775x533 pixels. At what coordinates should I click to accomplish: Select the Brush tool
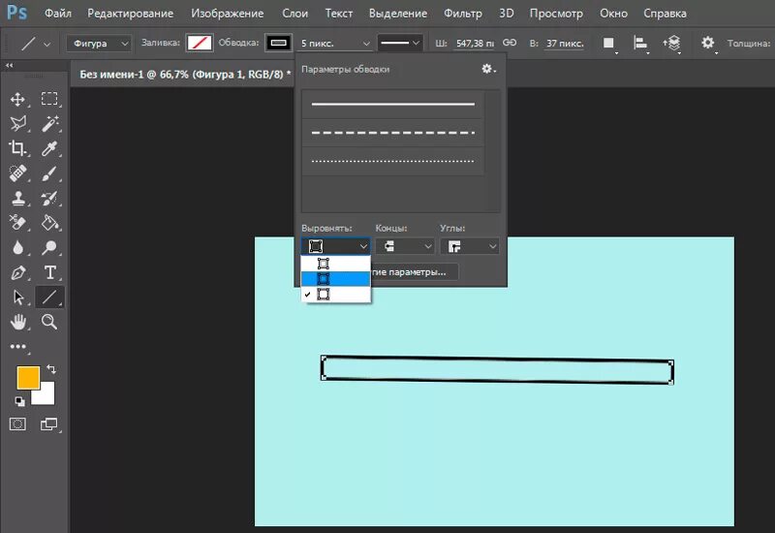(x=49, y=173)
